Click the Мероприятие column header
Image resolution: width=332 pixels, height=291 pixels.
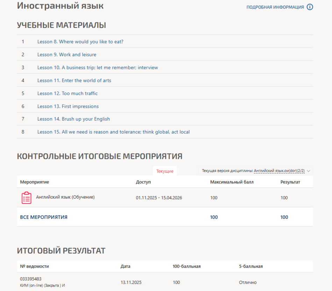[x=35, y=182]
